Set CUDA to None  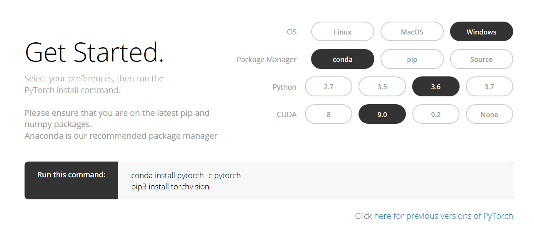pos(489,114)
